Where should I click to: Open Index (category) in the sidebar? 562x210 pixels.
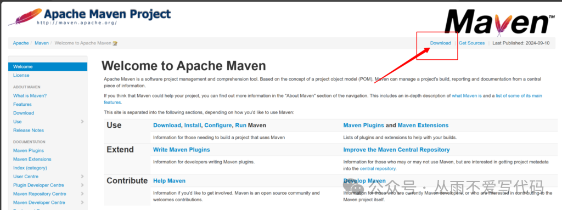tap(30, 168)
